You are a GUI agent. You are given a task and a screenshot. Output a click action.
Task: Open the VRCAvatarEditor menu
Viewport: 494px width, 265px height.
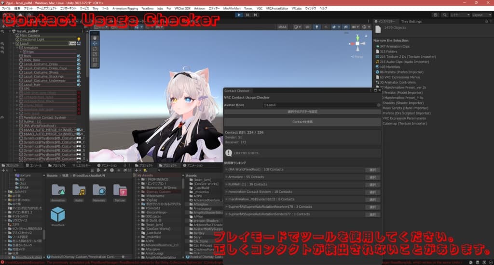tap(277, 9)
